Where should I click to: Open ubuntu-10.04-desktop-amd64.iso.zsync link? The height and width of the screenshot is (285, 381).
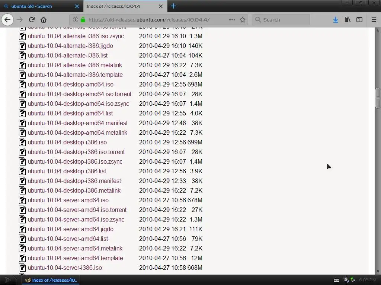(79, 104)
